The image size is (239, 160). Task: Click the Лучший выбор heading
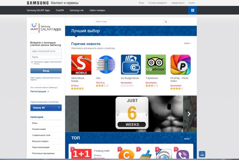click(86, 31)
